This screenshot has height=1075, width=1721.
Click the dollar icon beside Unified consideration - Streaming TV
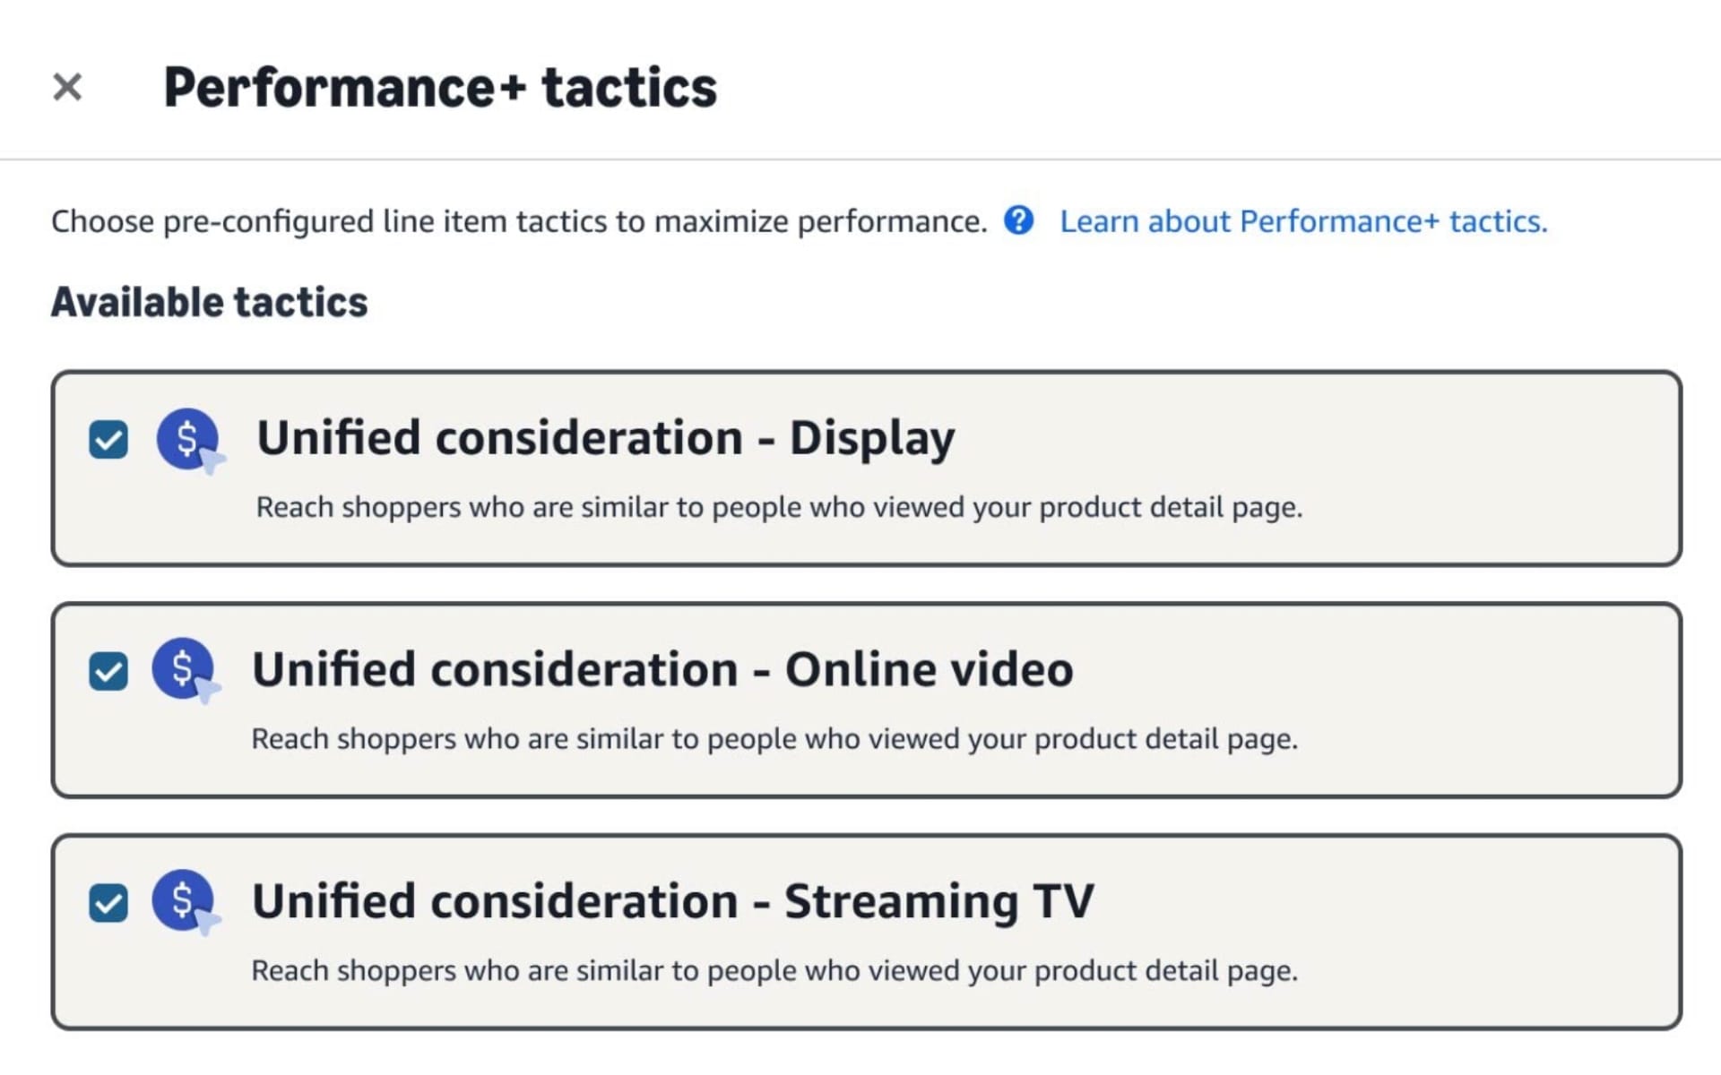pos(184,902)
